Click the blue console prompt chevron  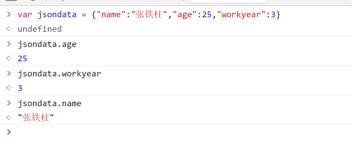tap(9, 132)
